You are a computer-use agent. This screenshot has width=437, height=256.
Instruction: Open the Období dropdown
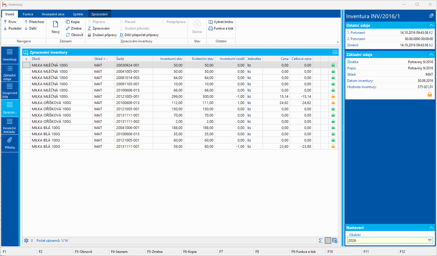pyautogui.click(x=430, y=240)
